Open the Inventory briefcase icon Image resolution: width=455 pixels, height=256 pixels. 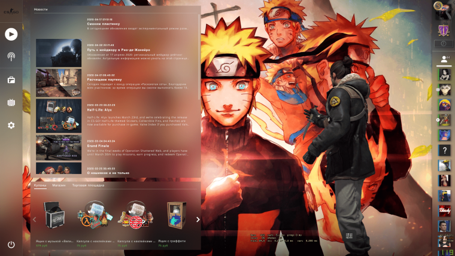click(11, 80)
